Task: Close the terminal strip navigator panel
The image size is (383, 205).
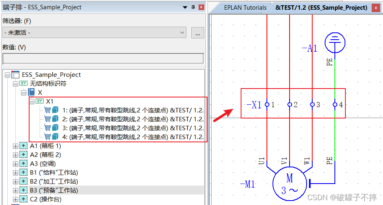Action: pos(201,7)
